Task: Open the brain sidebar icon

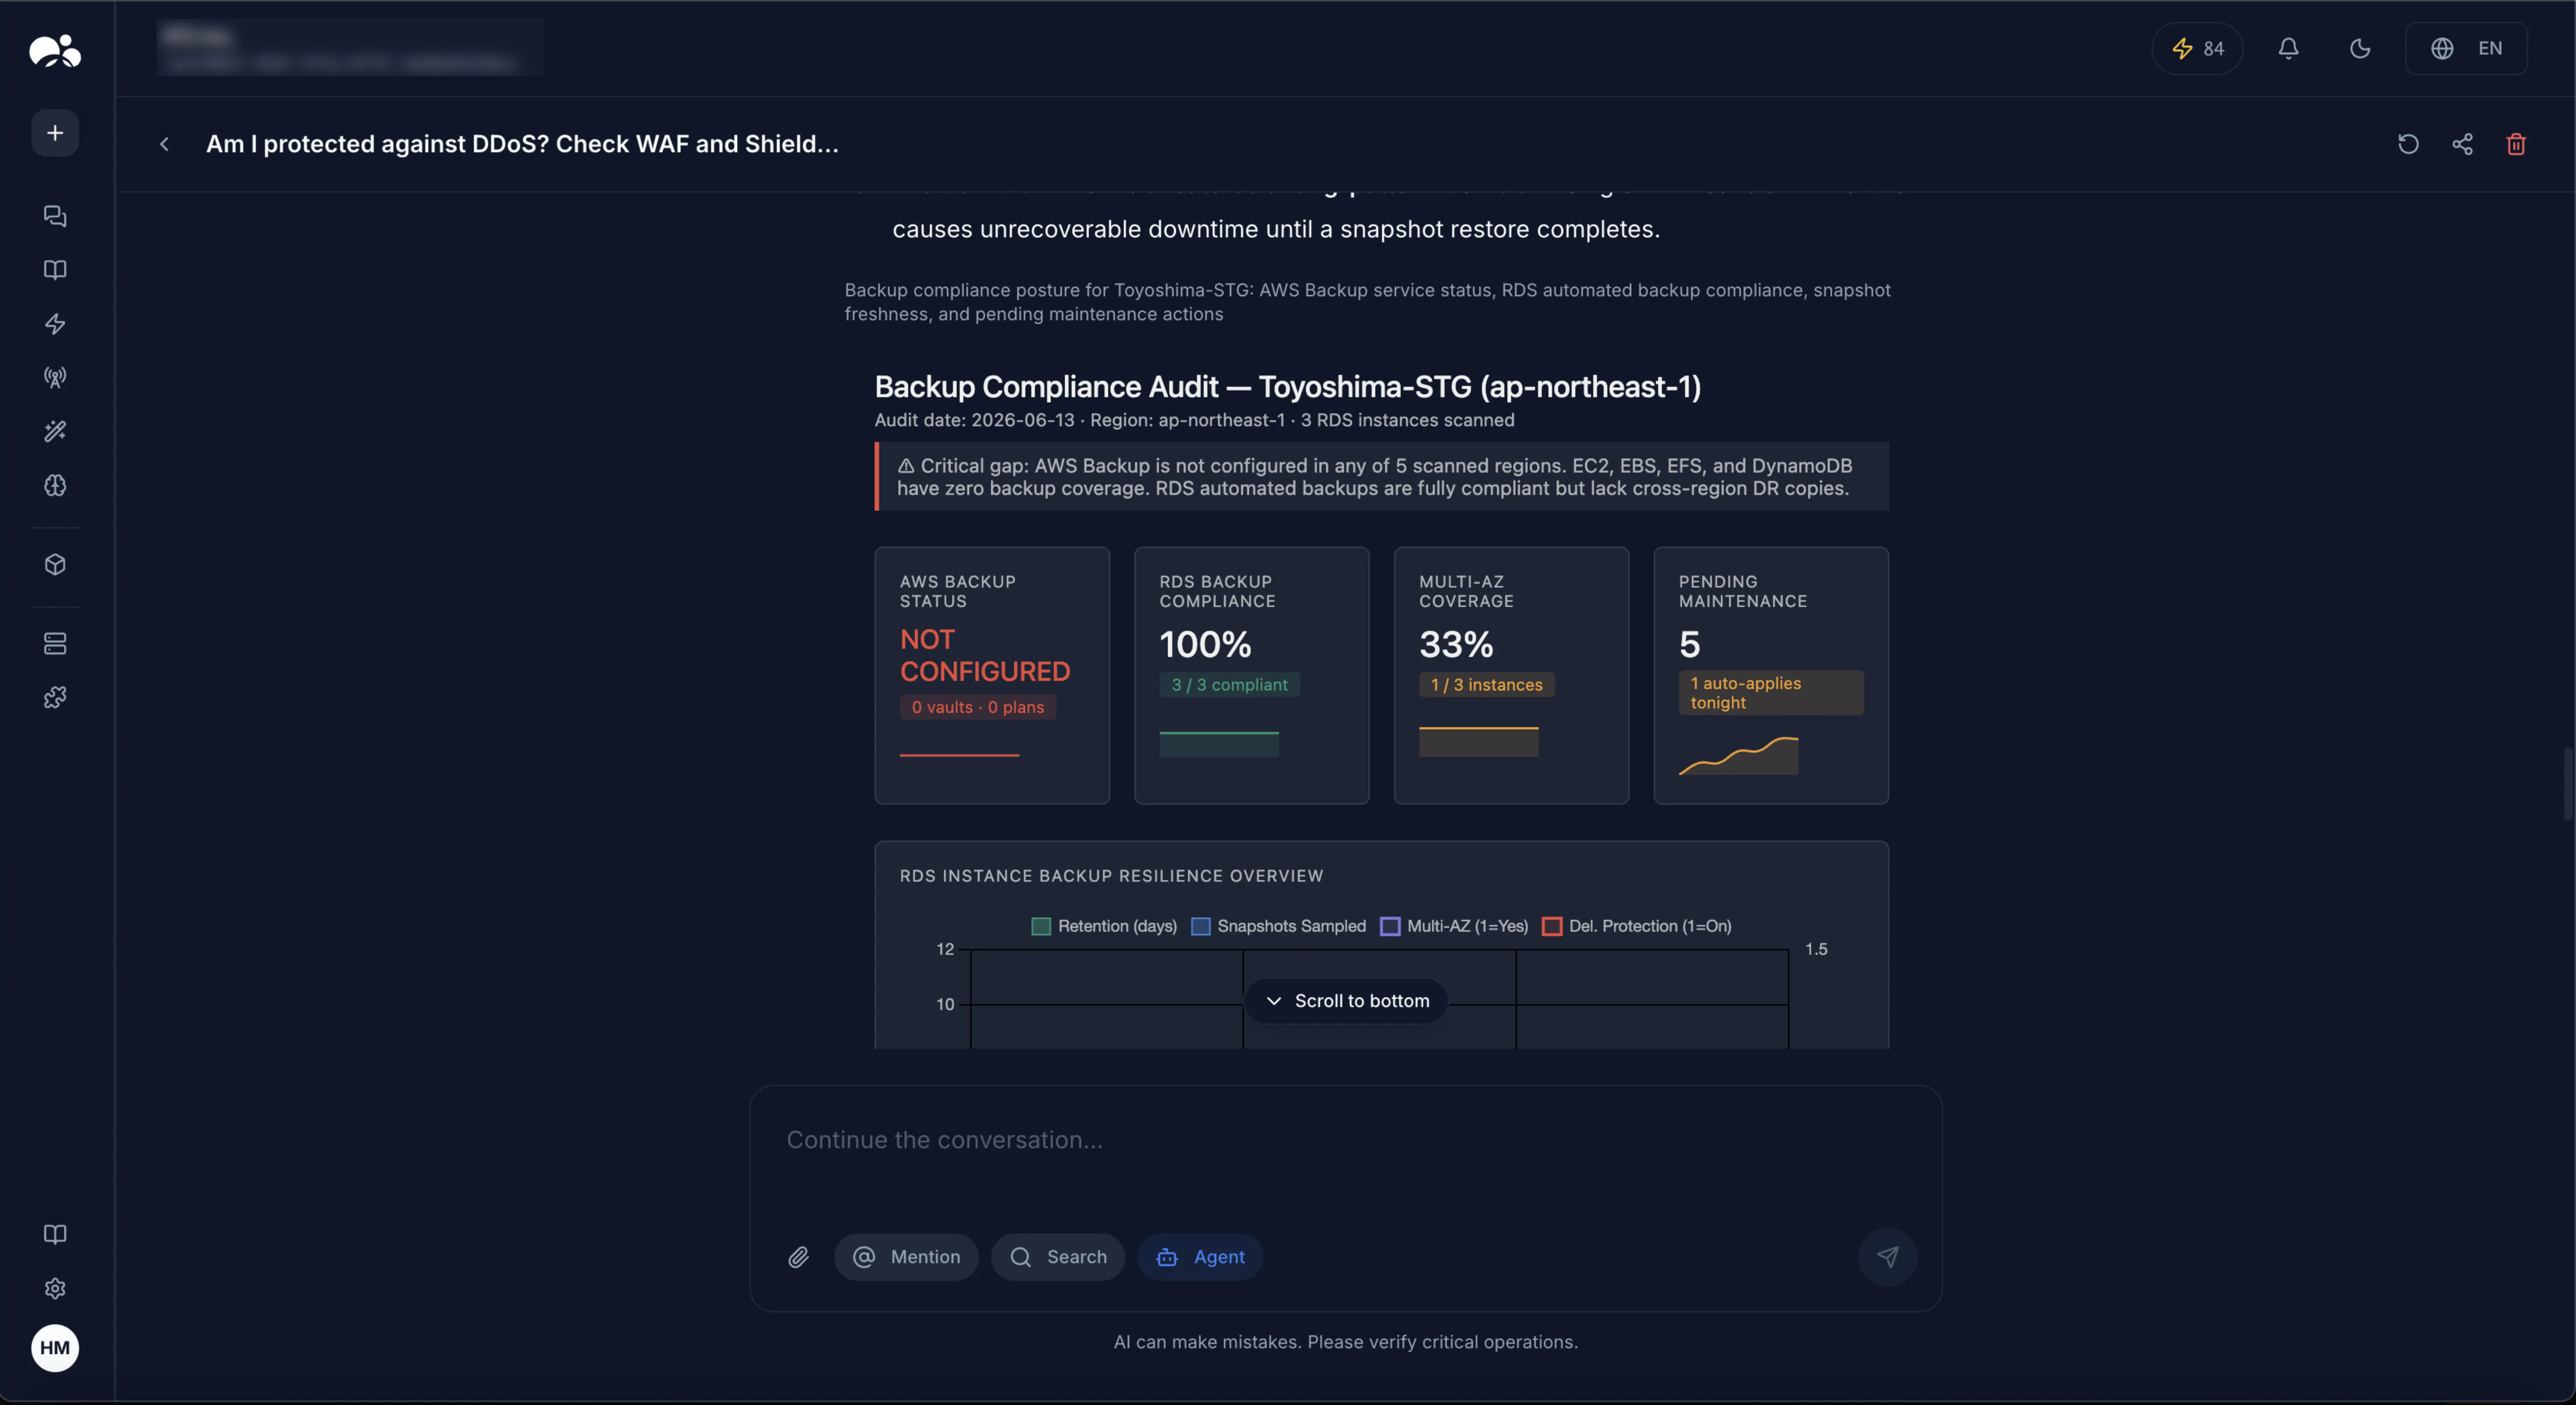Action: [55, 485]
